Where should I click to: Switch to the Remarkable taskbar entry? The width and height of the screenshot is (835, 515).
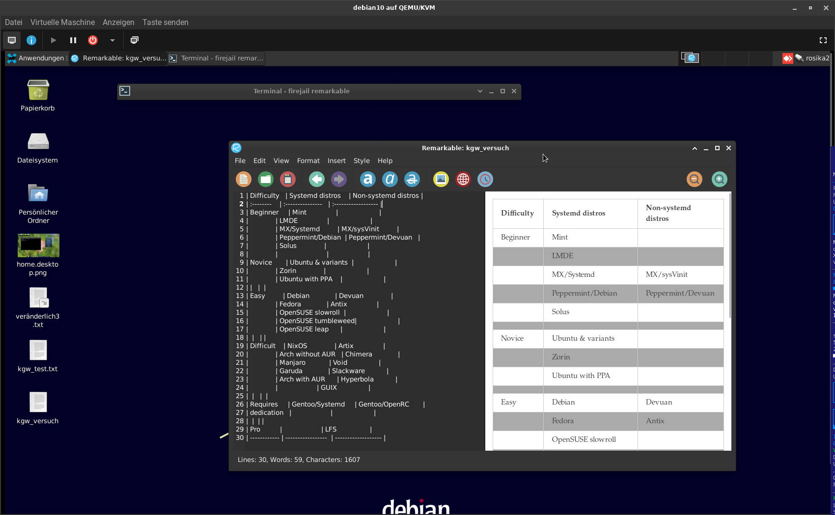(118, 58)
